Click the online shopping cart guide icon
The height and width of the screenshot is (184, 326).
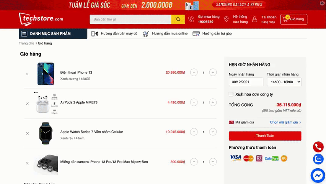click(146, 34)
